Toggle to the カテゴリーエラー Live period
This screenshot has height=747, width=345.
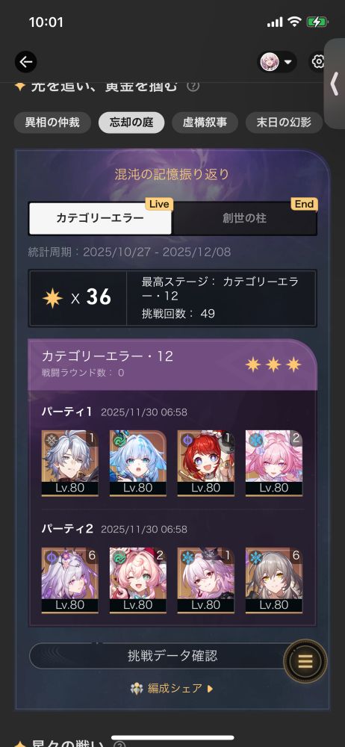click(x=100, y=218)
